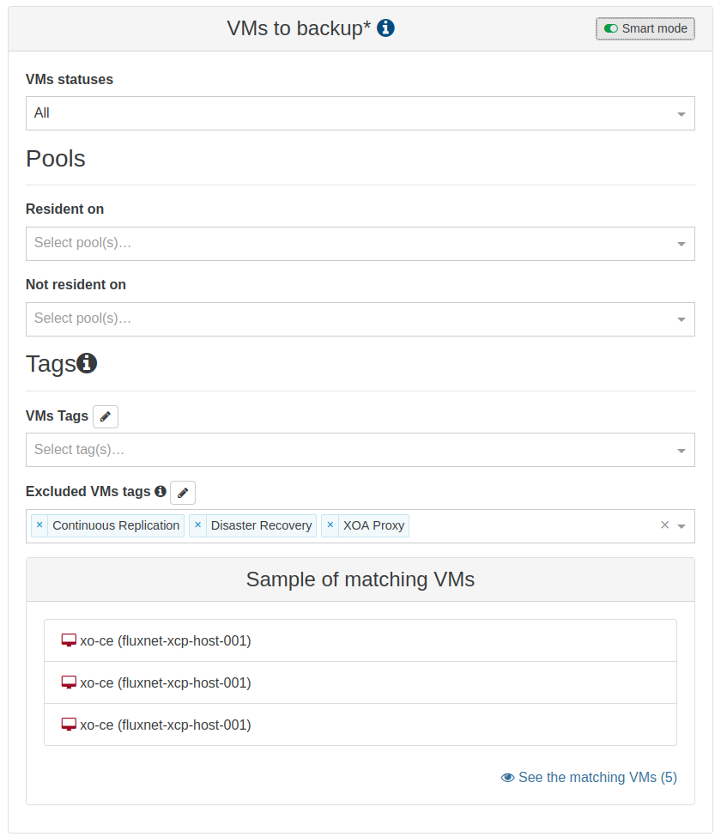
Task: Click the info icon beside Excluded VMs tags
Action: coord(160,492)
